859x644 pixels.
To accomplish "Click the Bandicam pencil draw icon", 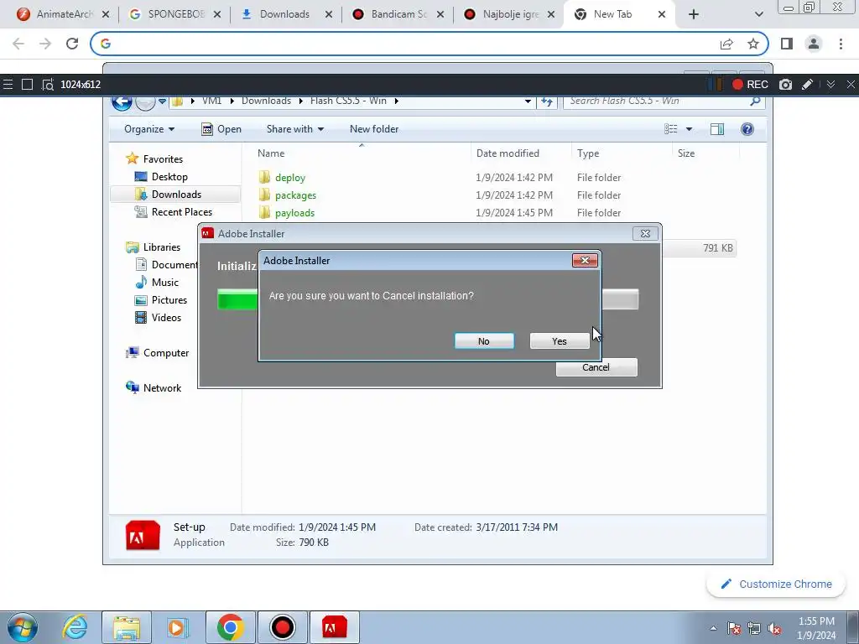I will pyautogui.click(x=807, y=85).
